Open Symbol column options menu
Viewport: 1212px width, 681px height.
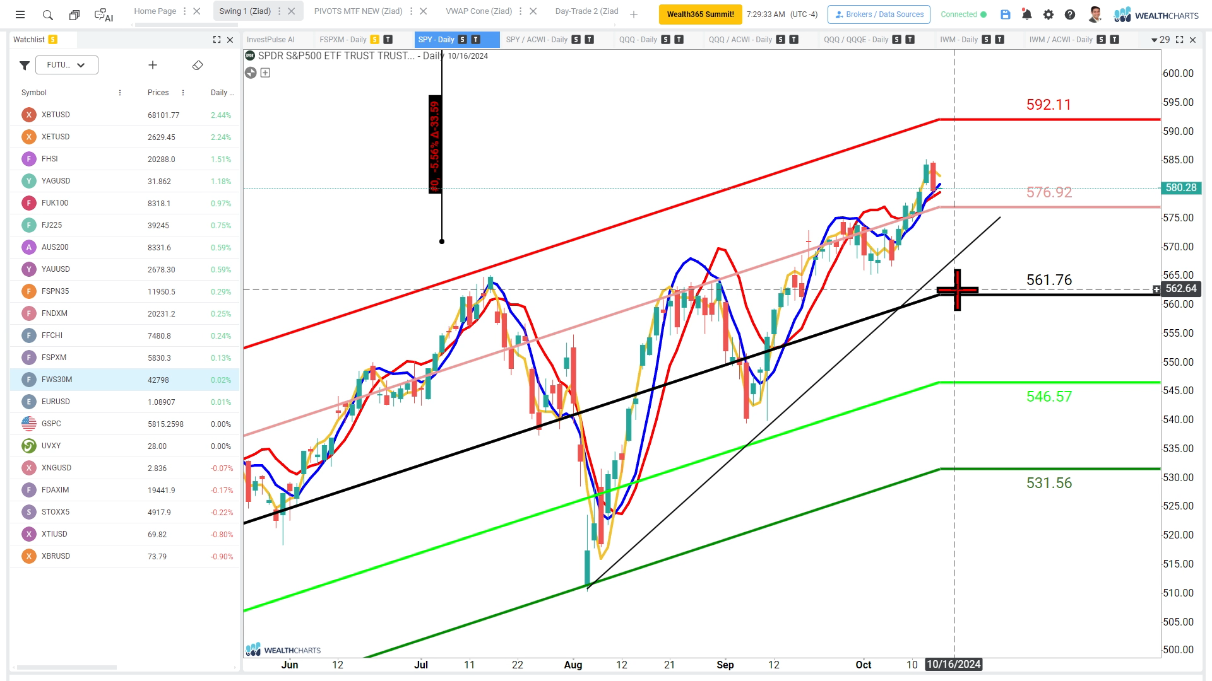point(120,93)
